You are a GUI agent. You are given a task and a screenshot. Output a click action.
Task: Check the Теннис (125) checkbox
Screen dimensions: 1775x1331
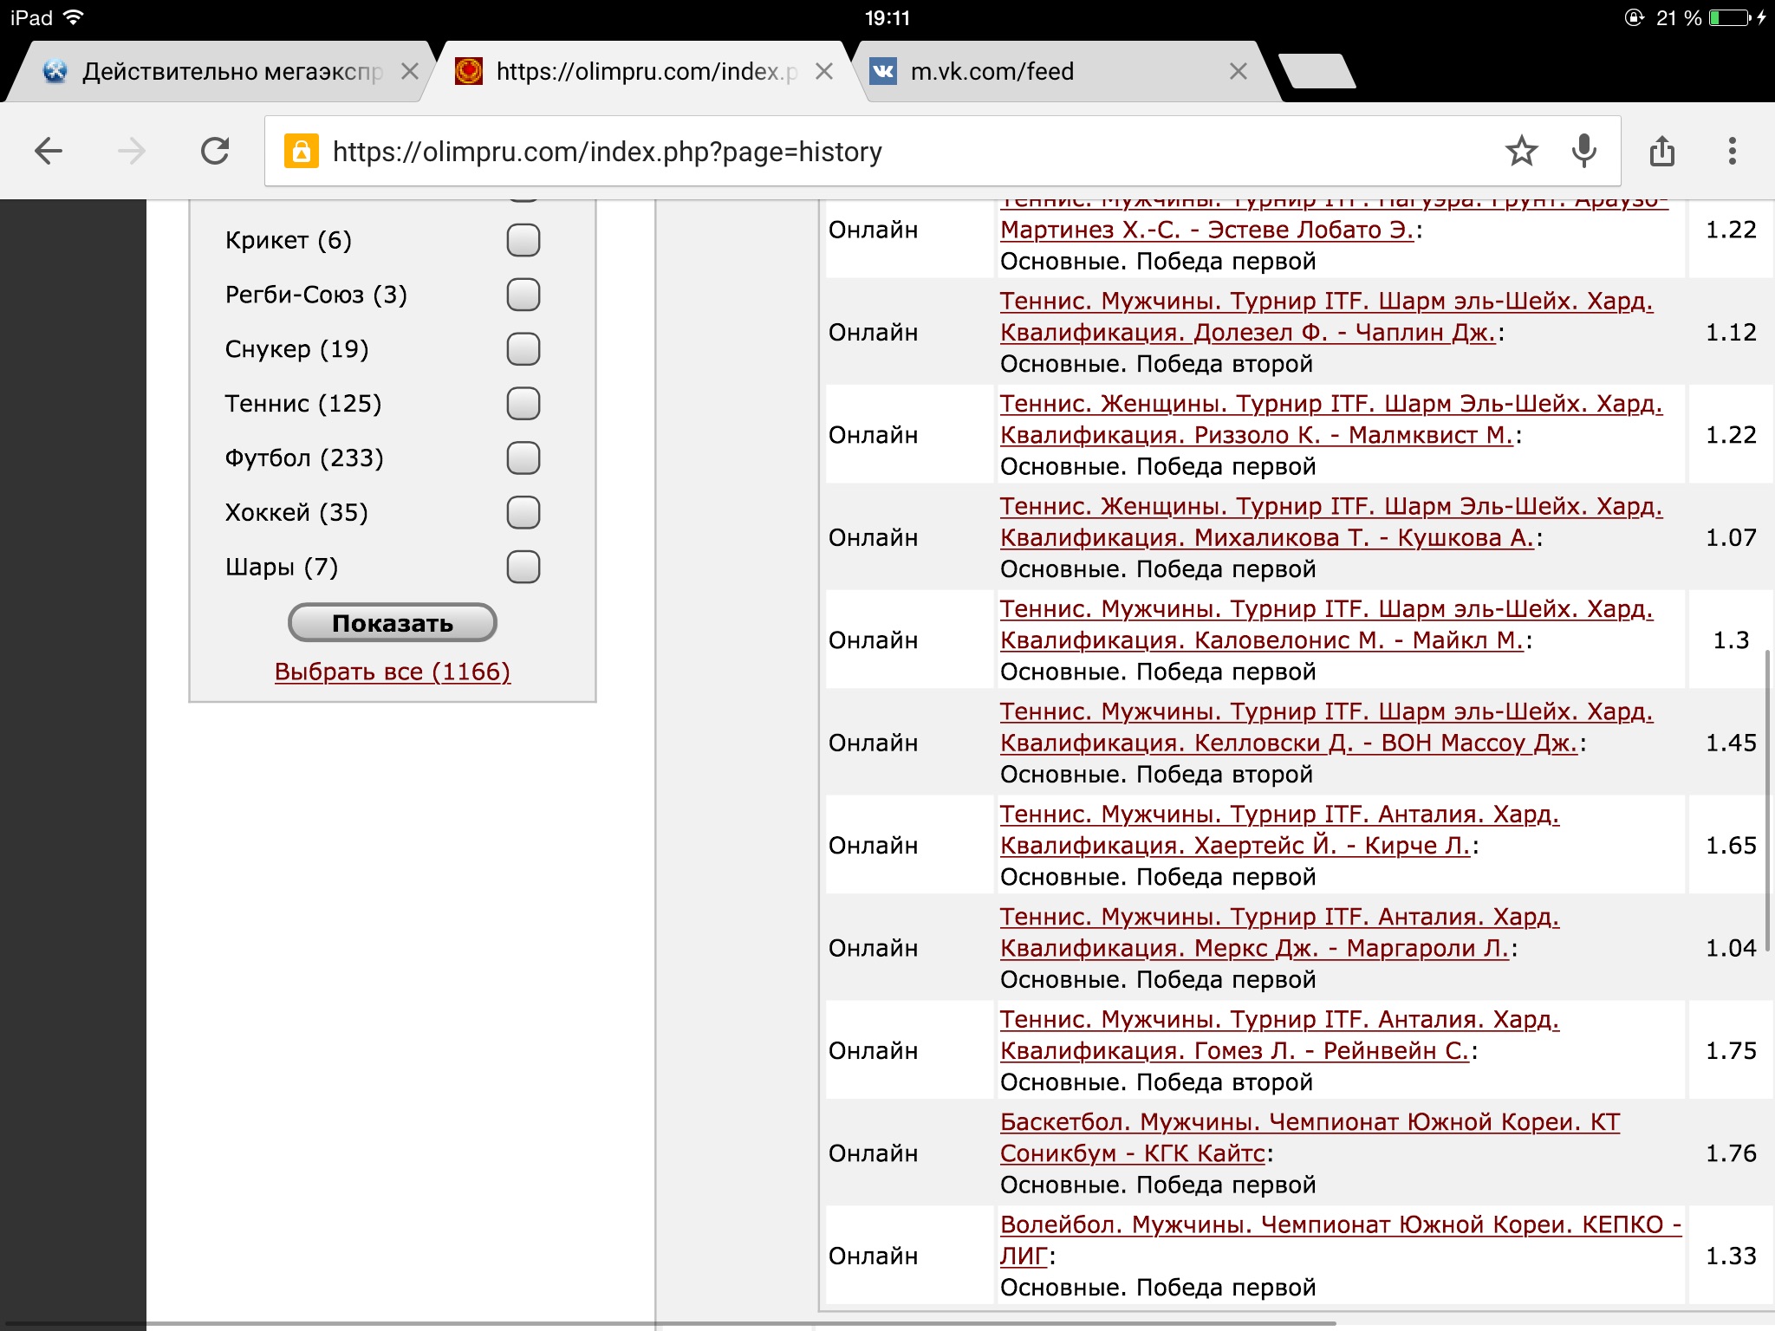(523, 404)
